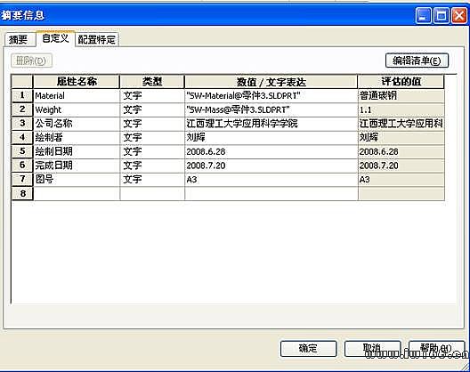Select the 图号 property name cell
The image size is (470, 372).
click(77, 179)
